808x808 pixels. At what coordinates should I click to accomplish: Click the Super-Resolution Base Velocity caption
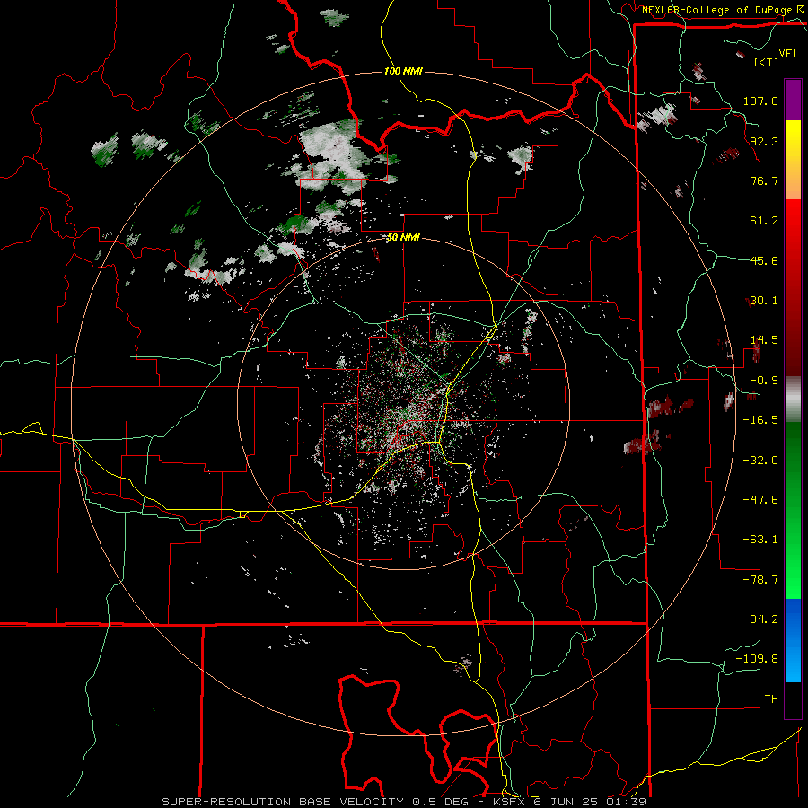(x=404, y=802)
